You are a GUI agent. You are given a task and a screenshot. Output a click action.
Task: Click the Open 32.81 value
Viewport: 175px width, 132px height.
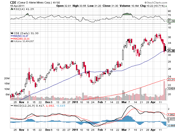coord(64,6)
